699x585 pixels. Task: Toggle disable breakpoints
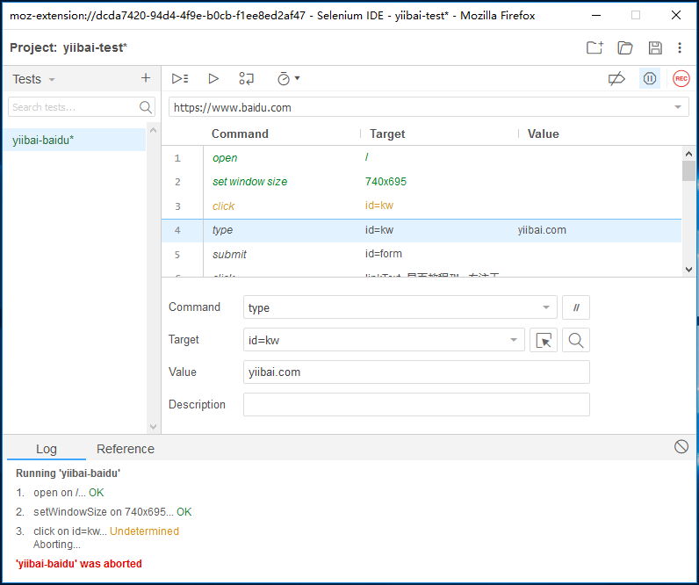[616, 78]
